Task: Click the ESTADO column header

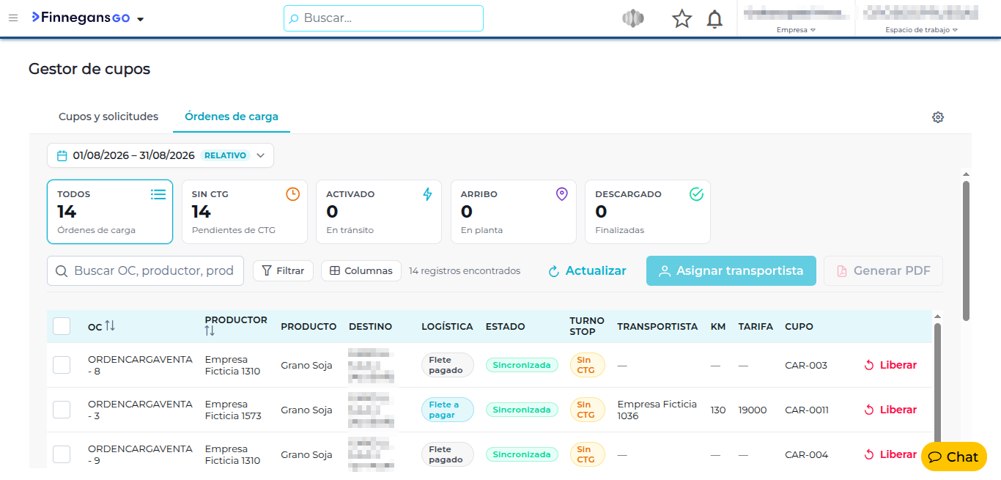Action: (x=505, y=326)
